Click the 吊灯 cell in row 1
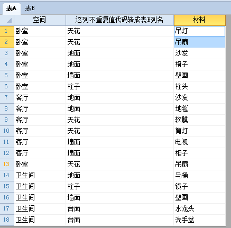Screen dimensions: 231x228 click(199, 31)
